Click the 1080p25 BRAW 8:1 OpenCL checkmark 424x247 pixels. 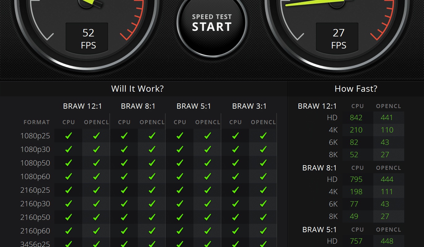pyautogui.click(x=152, y=136)
